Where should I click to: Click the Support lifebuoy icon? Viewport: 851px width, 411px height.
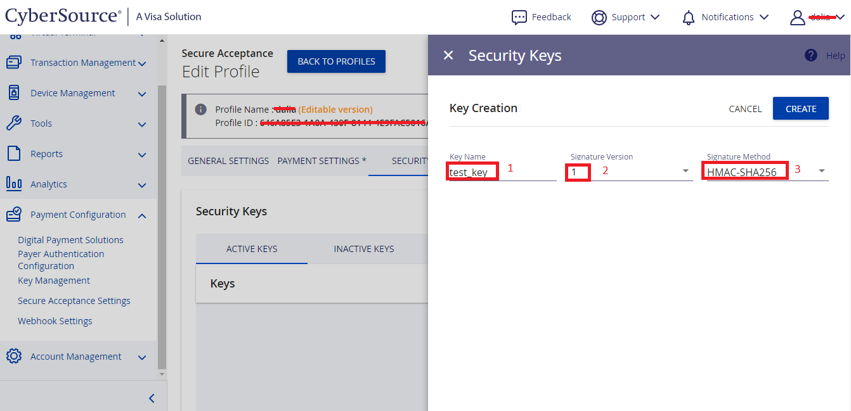(x=599, y=17)
